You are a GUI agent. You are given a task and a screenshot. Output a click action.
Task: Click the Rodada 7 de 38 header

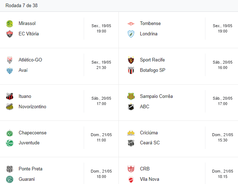coord(21,6)
